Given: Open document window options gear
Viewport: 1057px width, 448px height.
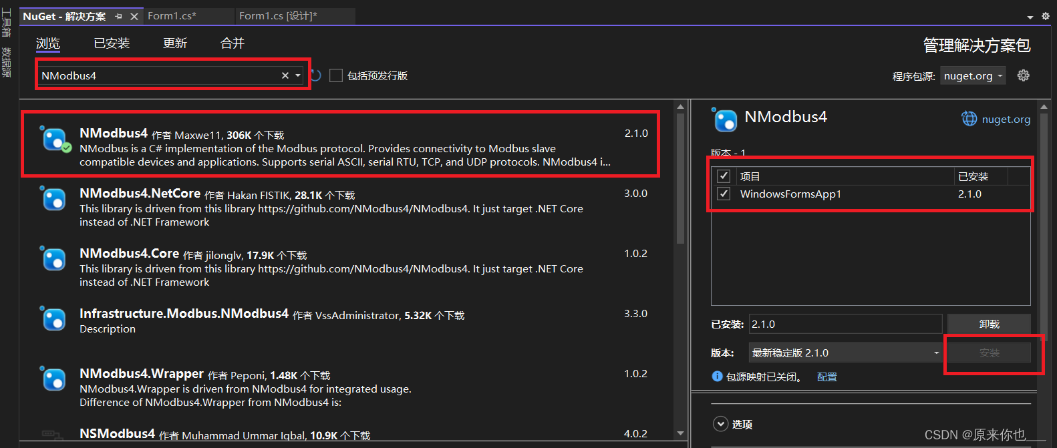Looking at the screenshot, I should 1046,16.
